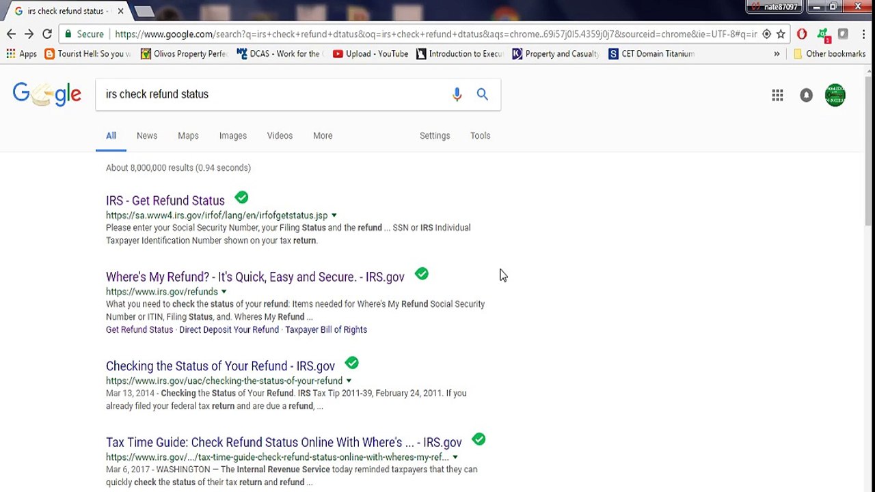Click the green check beside Checking the Status result

(352, 363)
